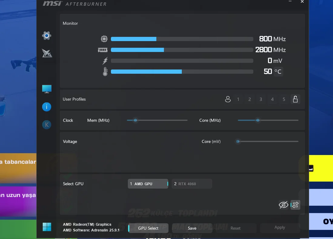The width and height of the screenshot is (333, 239).
Task: Open Afterburner settings gear icon
Action: (46, 36)
